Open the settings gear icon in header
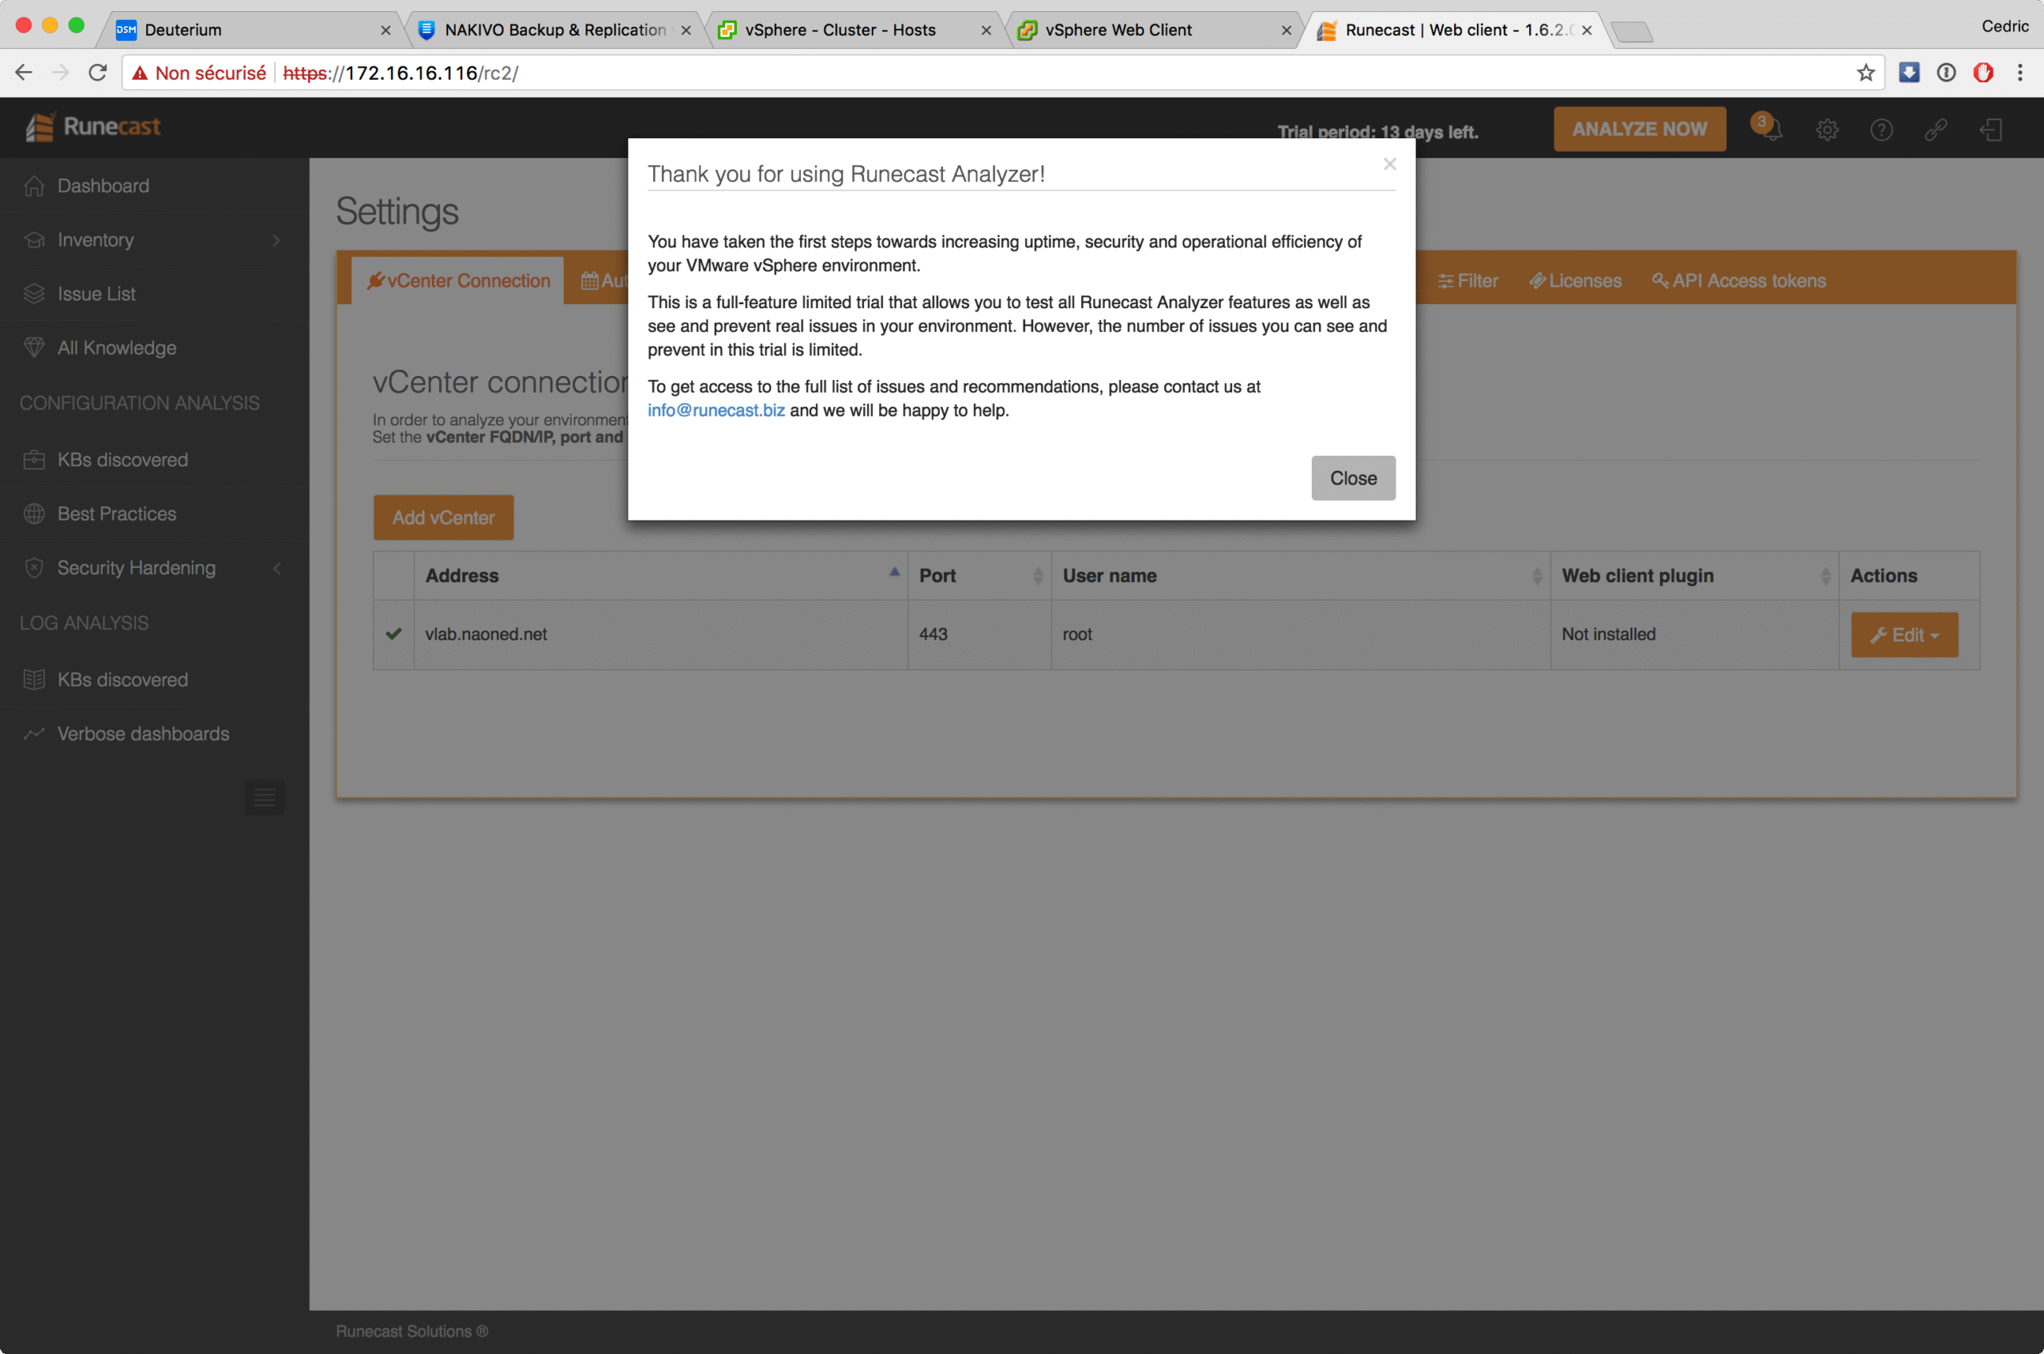The image size is (2044, 1354). click(1826, 130)
